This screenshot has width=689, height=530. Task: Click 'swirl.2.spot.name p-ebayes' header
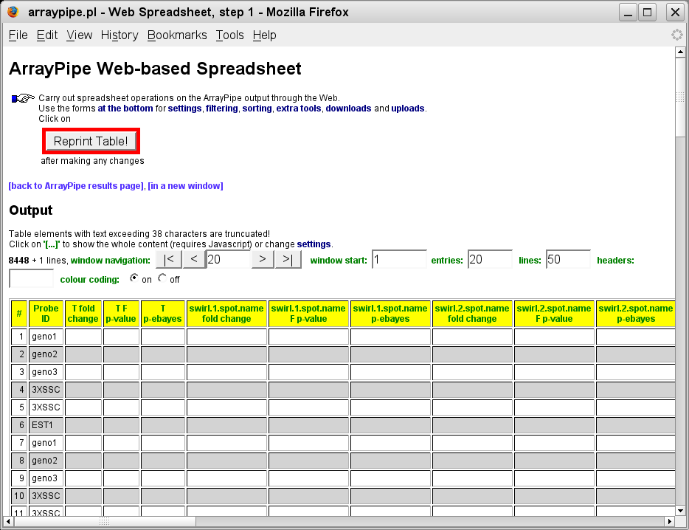[635, 314]
